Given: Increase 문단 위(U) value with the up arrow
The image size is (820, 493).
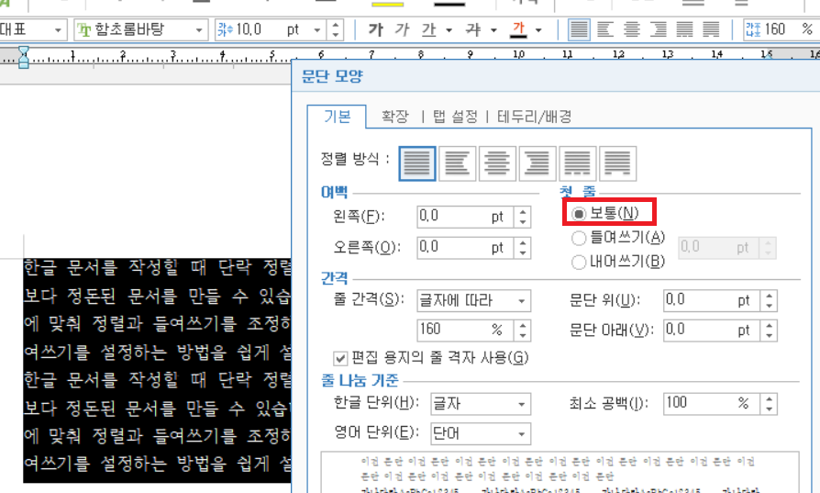Looking at the screenshot, I should [770, 296].
